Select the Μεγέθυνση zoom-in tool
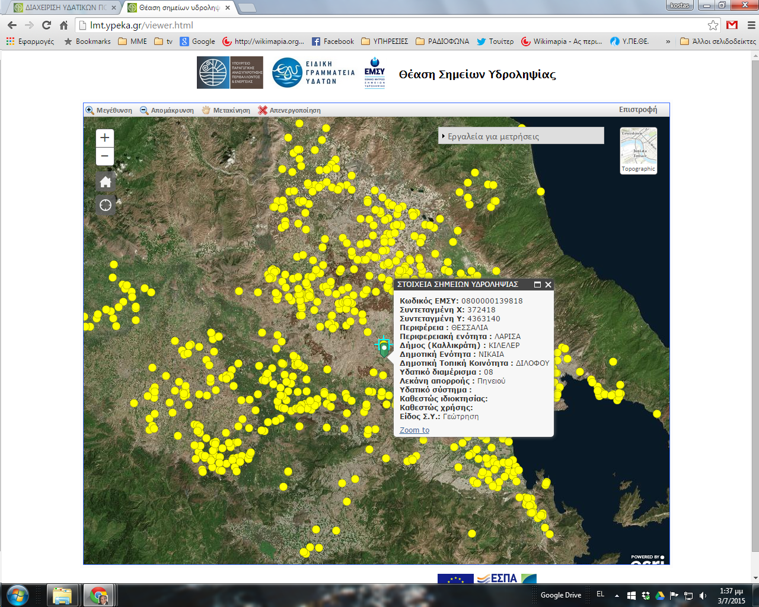Screen dimensions: 759x607 (x=109, y=110)
